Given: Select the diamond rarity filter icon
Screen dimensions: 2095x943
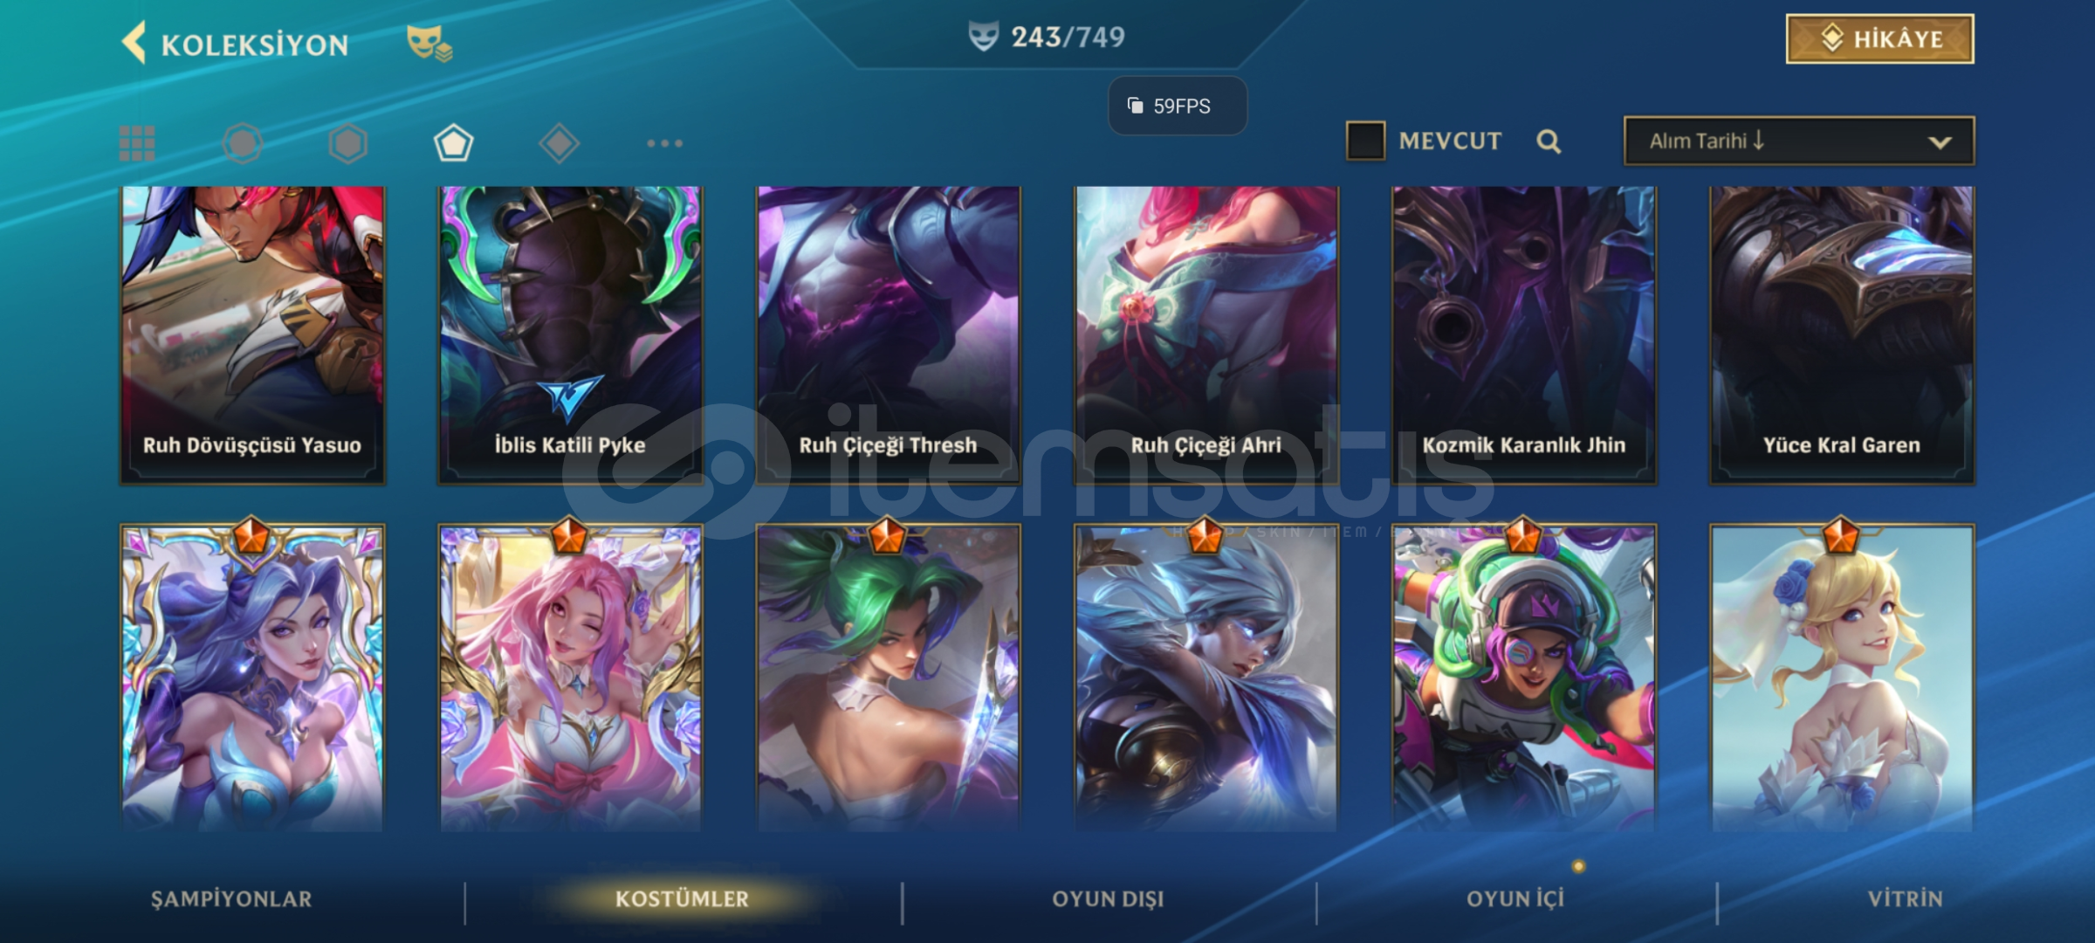Looking at the screenshot, I should coord(560,143).
